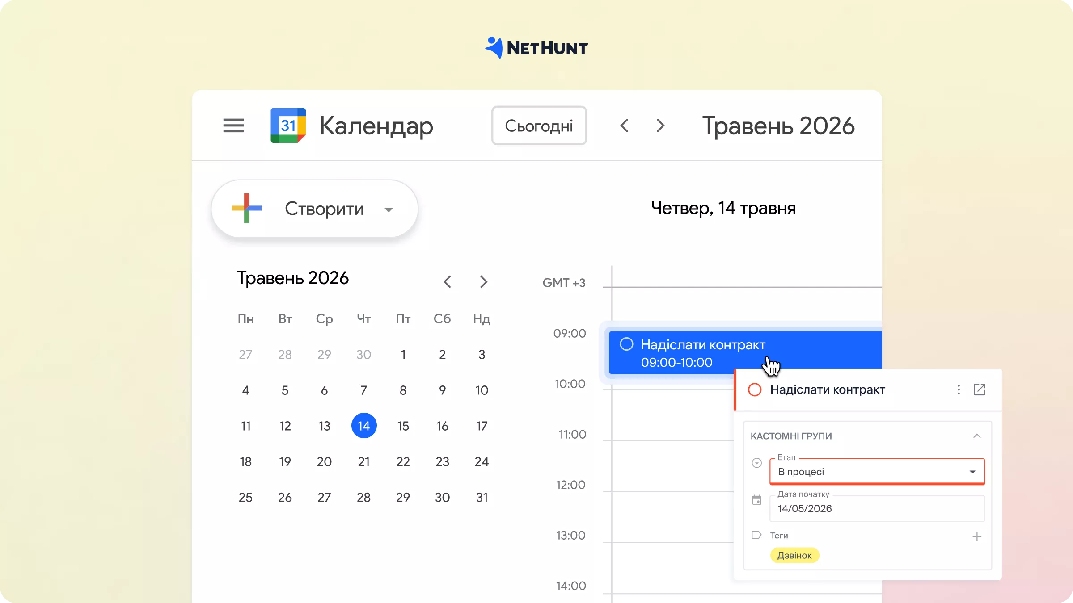This screenshot has width=1073, height=603.
Task: Click calendar icon beside Дата початку
Action: tap(756, 500)
